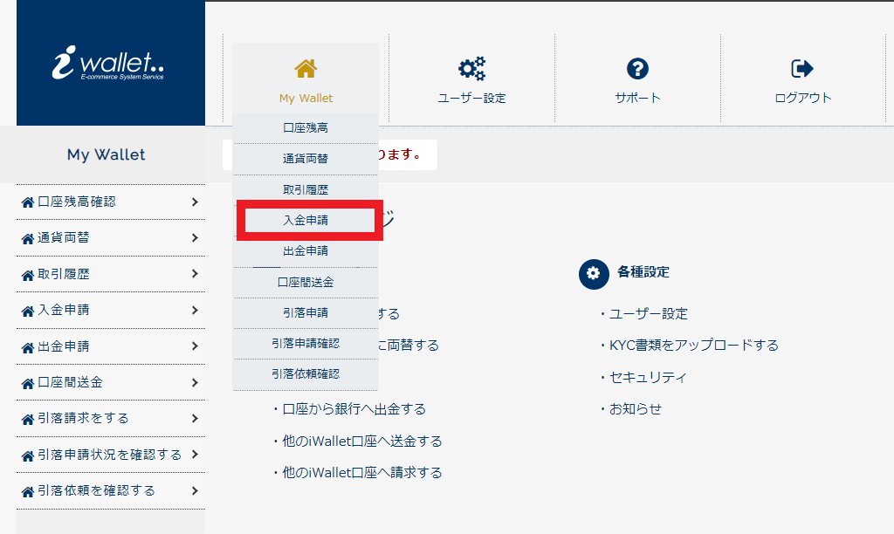Open the My Wallet top menu label

pos(306,98)
